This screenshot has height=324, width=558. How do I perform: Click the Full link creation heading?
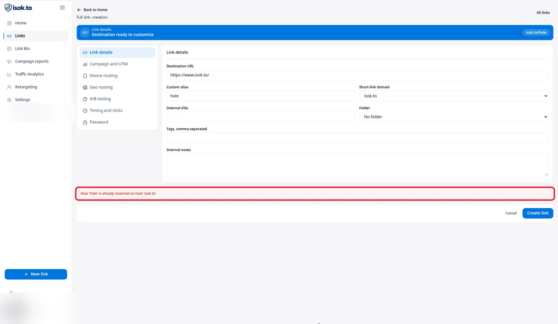[92, 17]
